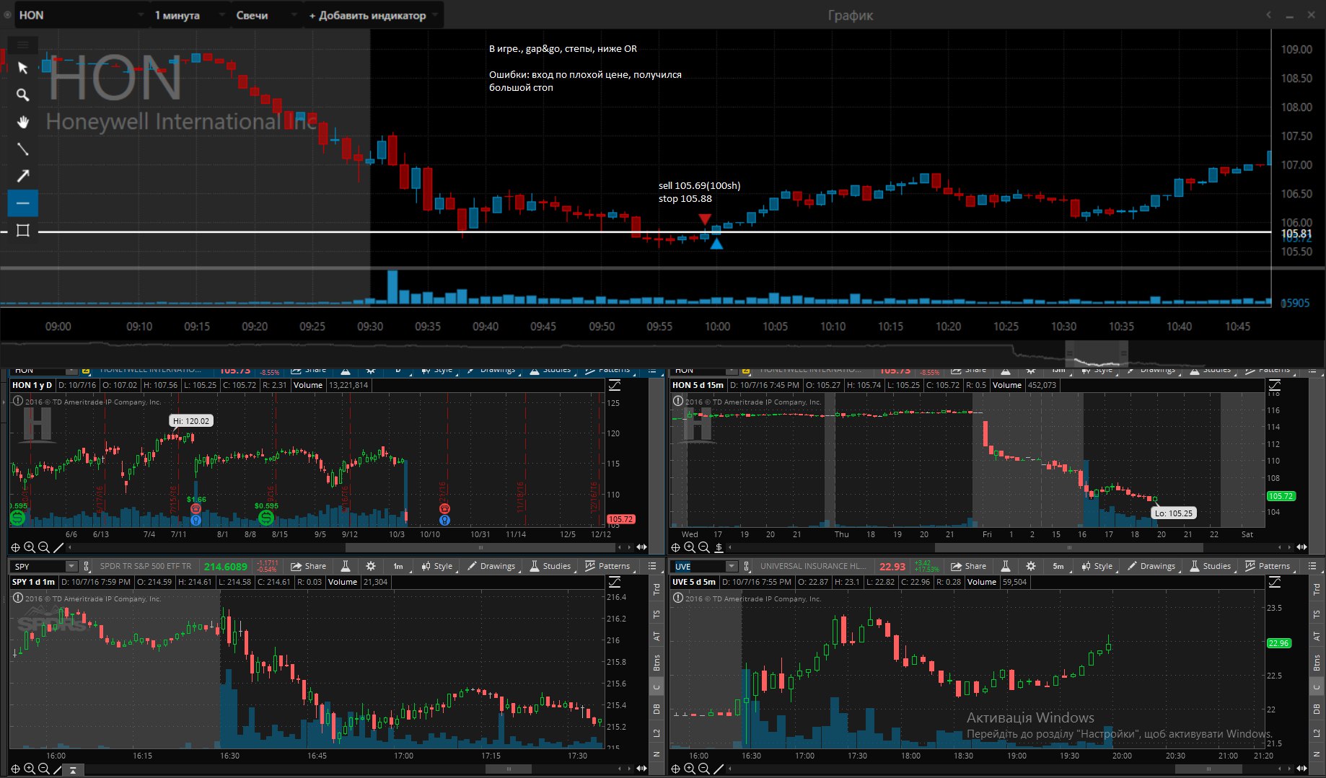The image size is (1326, 778).
Task: Open gear settings in SPY chart toolbar
Action: point(371,566)
